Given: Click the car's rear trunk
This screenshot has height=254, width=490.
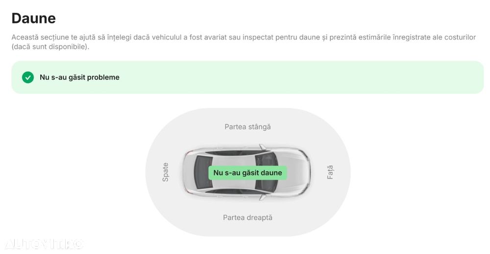Looking at the screenshot, I should 189,172.
